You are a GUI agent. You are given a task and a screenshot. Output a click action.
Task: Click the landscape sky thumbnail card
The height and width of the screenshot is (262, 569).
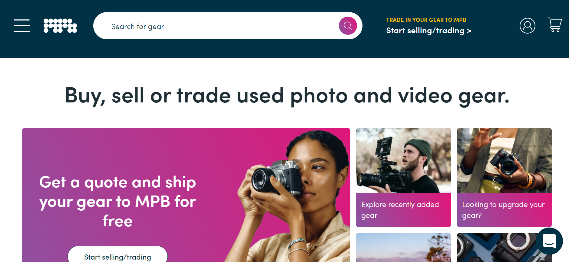click(403, 248)
